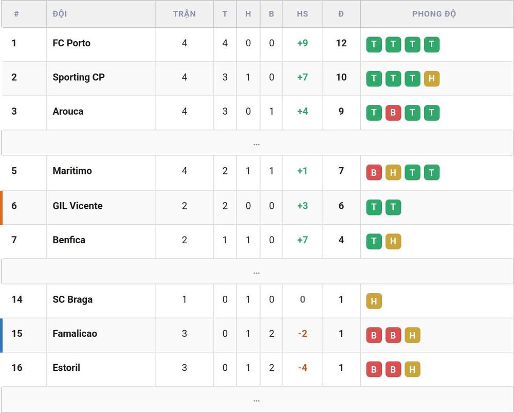Expand hidden rows below Estoril
This screenshot has height=413, width=514.
(257, 399)
